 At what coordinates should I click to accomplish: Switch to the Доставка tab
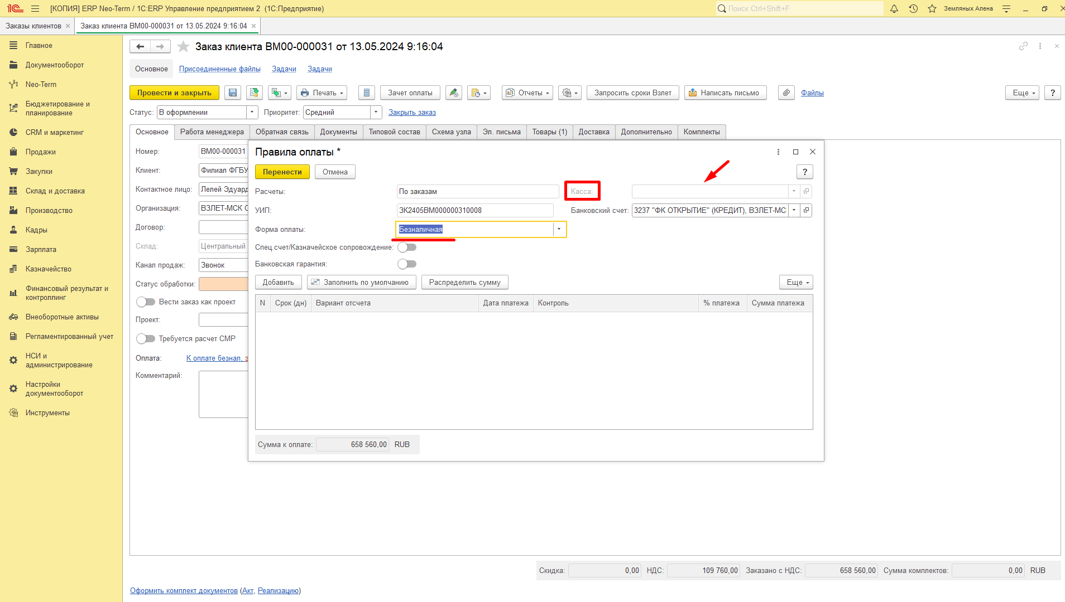tap(594, 132)
